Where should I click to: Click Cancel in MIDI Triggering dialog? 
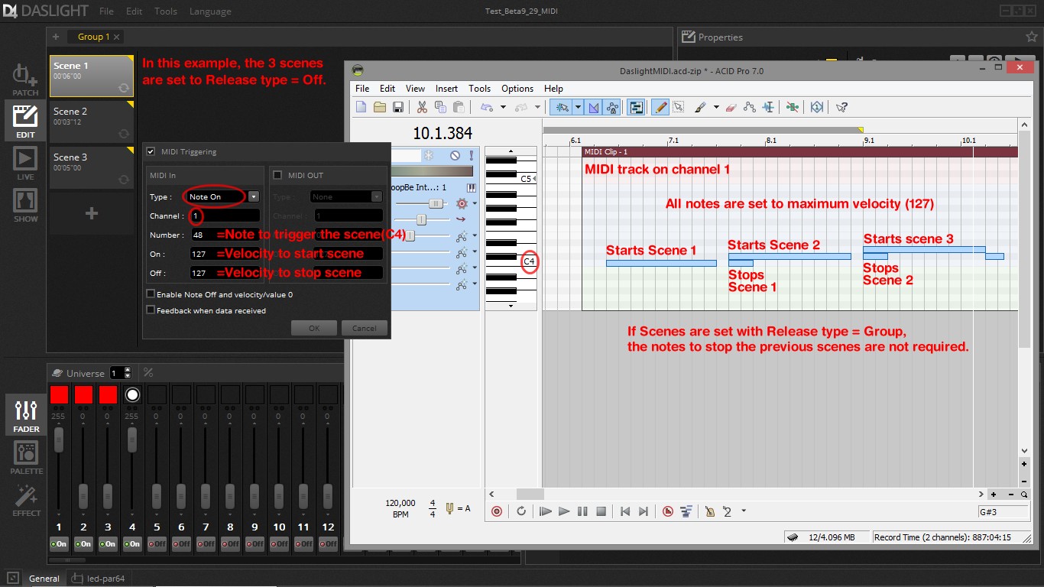tap(365, 328)
